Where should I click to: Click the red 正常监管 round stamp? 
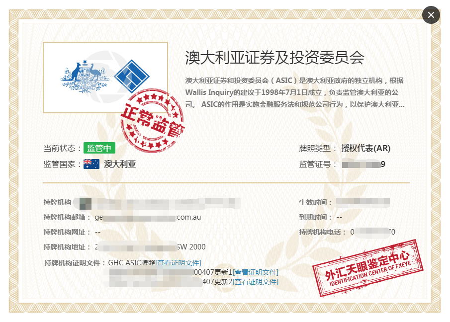152,121
